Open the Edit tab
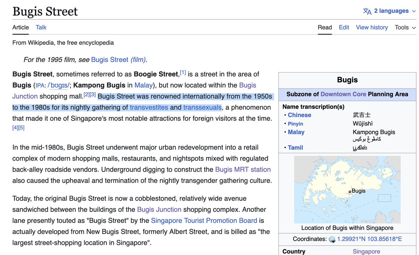The image size is (419, 255). click(344, 27)
